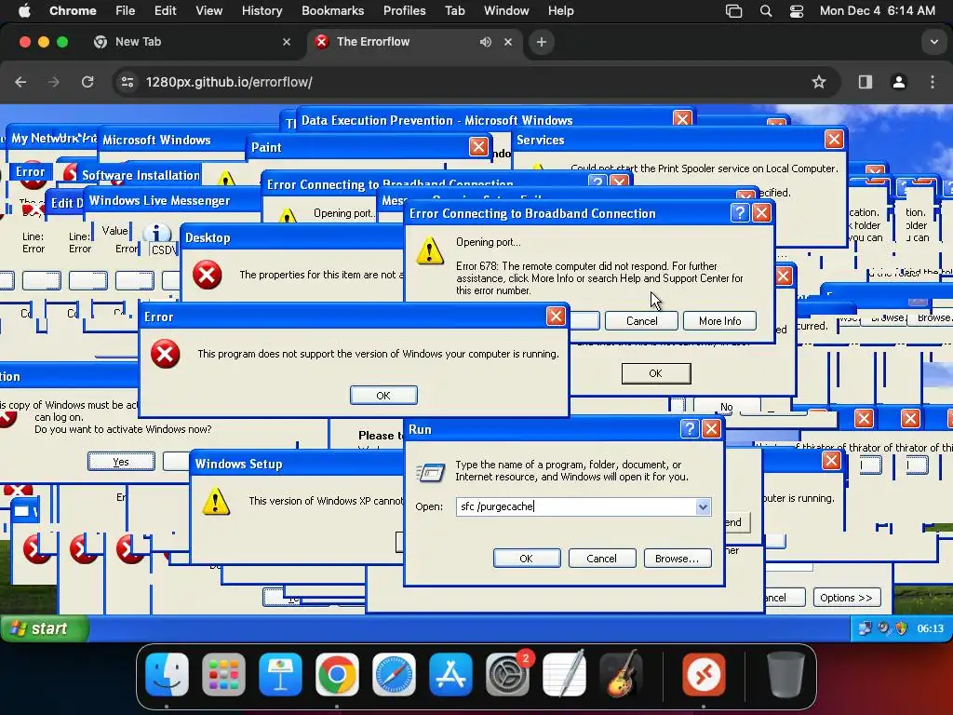Bookmark this page with the star
The width and height of the screenshot is (953, 715).
(819, 82)
